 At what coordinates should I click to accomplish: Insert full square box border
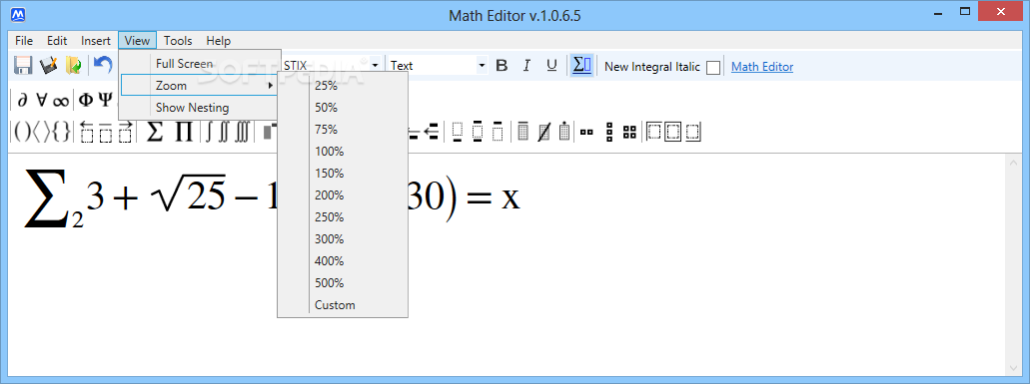672,132
